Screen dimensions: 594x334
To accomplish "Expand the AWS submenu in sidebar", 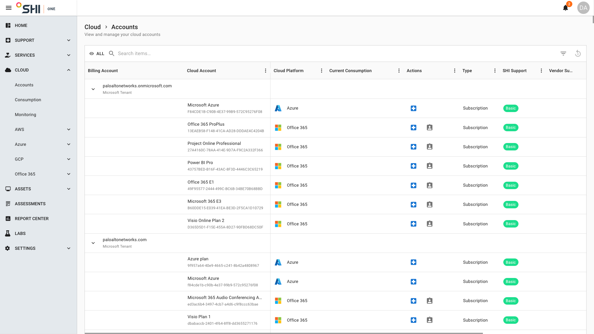I will (x=69, y=129).
